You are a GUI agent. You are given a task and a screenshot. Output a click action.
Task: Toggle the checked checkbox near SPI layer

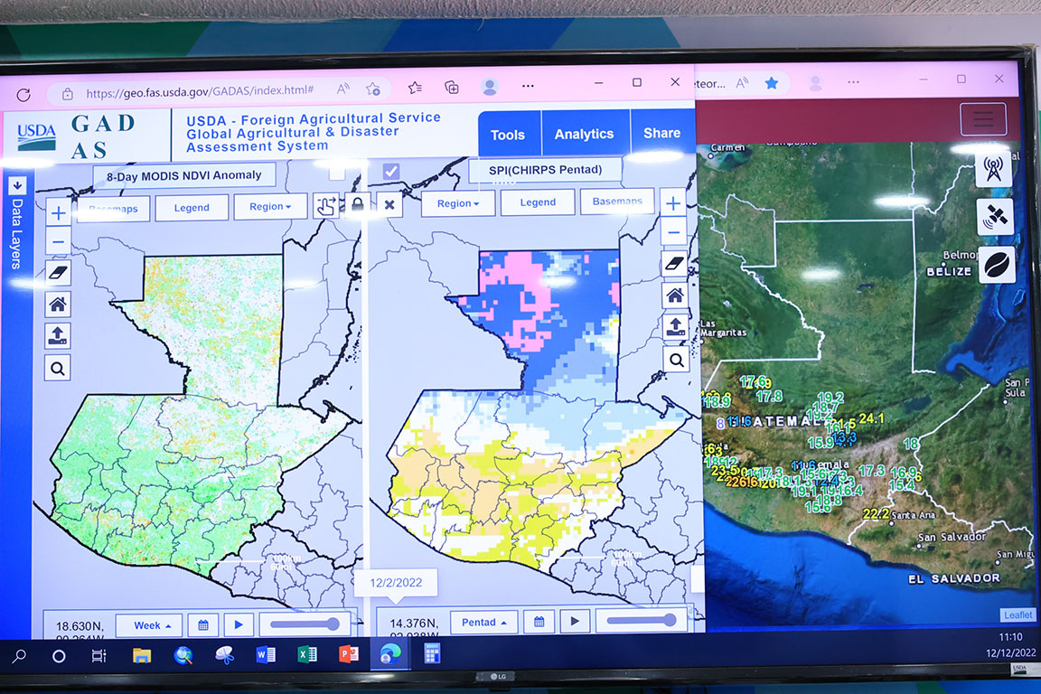pyautogui.click(x=390, y=171)
